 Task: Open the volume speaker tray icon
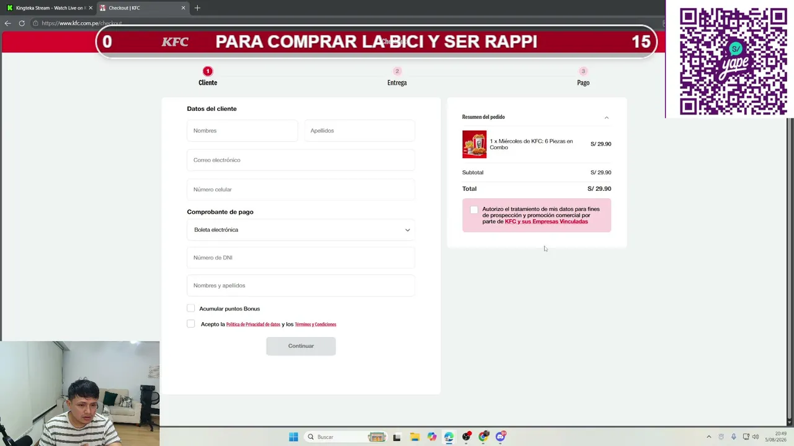(x=756, y=437)
